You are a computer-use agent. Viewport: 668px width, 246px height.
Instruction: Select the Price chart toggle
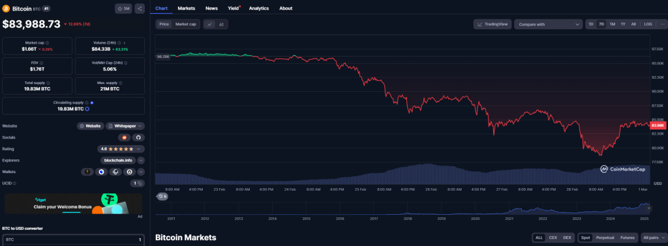tap(164, 24)
